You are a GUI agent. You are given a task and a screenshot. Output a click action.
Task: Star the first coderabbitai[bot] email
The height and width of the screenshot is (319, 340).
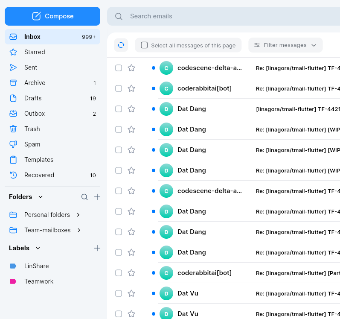131,88
